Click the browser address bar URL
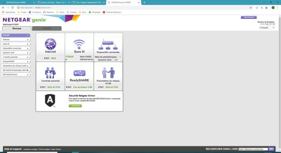This screenshot has width=281, height=153. 43,8
